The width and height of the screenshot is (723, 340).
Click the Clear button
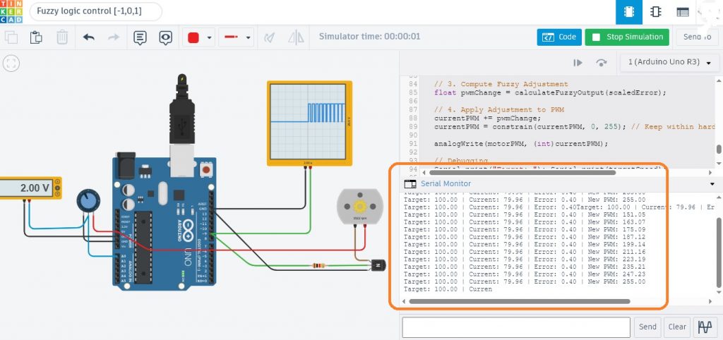coord(677,327)
